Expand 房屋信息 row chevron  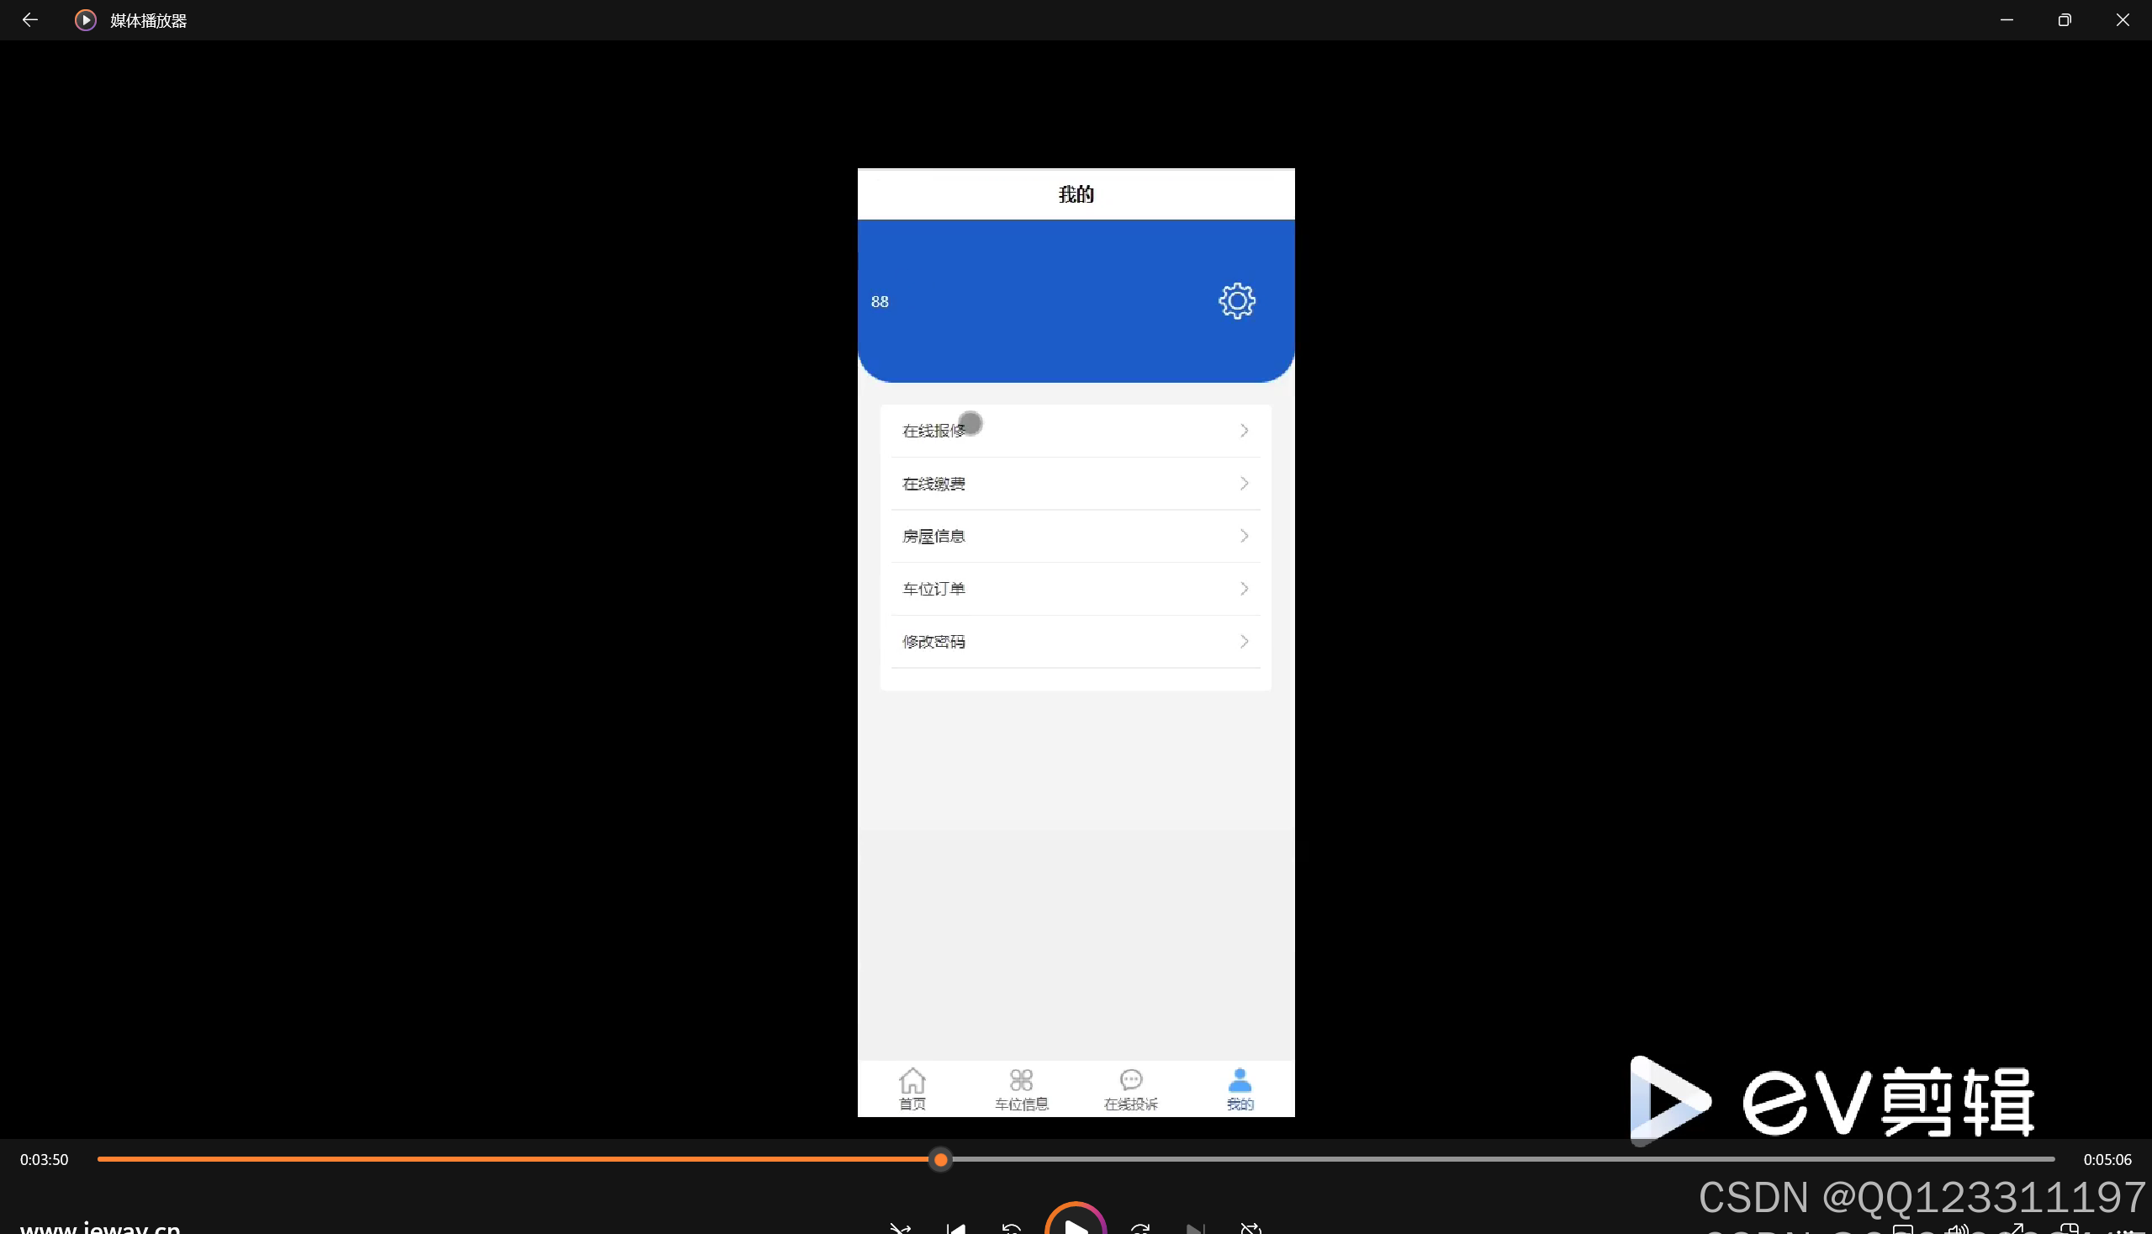click(1244, 536)
